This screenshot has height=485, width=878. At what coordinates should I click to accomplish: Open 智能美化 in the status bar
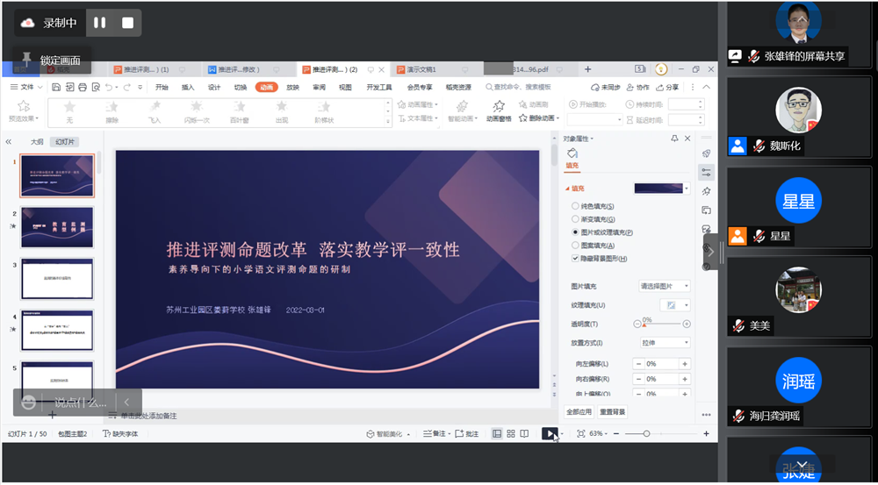(x=387, y=433)
